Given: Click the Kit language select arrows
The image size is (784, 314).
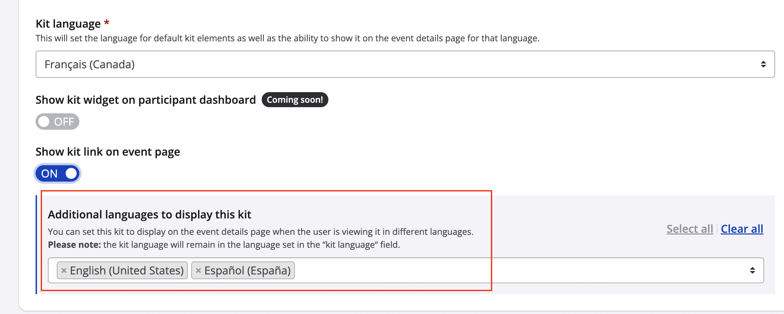Looking at the screenshot, I should (x=763, y=65).
